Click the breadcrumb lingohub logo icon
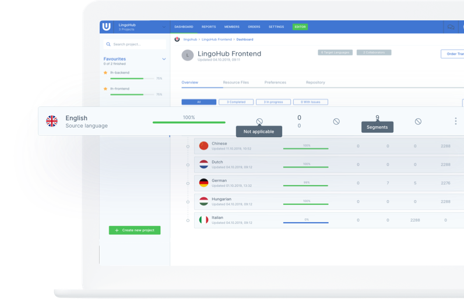The width and height of the screenshot is (464, 299). click(x=177, y=39)
